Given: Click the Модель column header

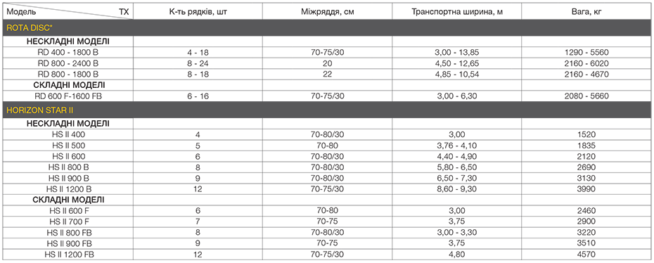Looking at the screenshot, I should click(19, 12).
